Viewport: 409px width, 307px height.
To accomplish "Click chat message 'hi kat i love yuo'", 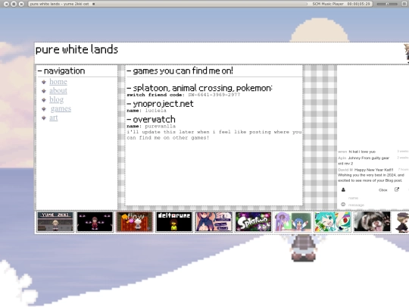I will (x=362, y=152).
